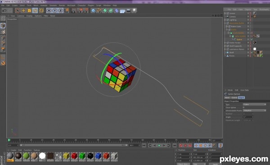Open the Intermediate Points dropdown
This screenshot has height=165, width=270.
255,110
